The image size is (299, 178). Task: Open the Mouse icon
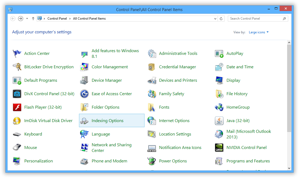tap(17, 147)
